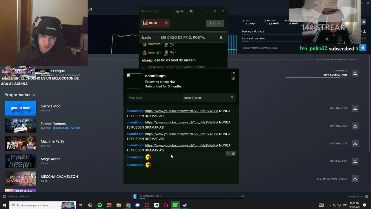Toggle the Mute User checkbox
Viewport: 371px width, 209px height.
(177, 98)
